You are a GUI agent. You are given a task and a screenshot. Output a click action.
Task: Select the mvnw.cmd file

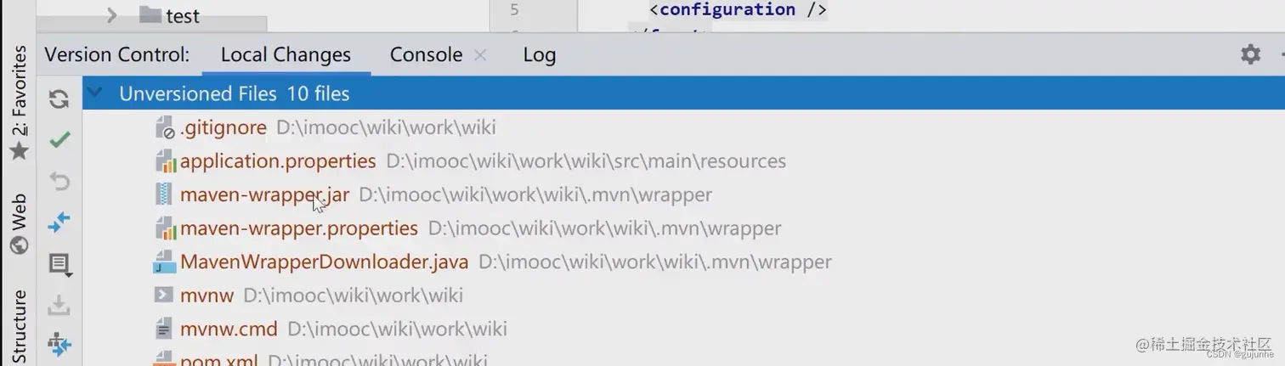pos(229,329)
